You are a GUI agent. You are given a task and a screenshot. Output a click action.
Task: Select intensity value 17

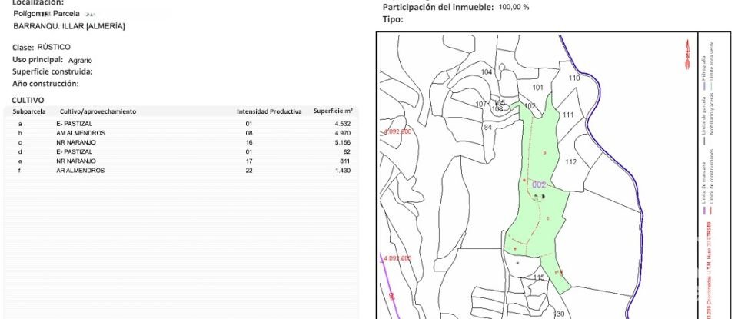click(x=249, y=161)
